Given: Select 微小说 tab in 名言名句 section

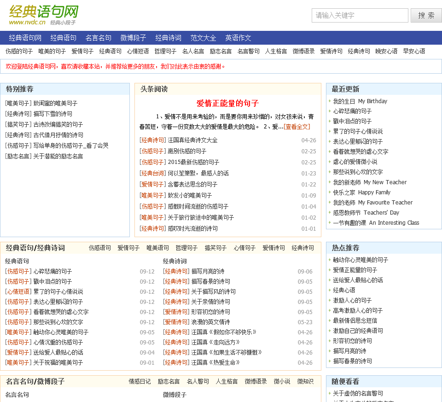Looking at the screenshot, I should point(282,382).
